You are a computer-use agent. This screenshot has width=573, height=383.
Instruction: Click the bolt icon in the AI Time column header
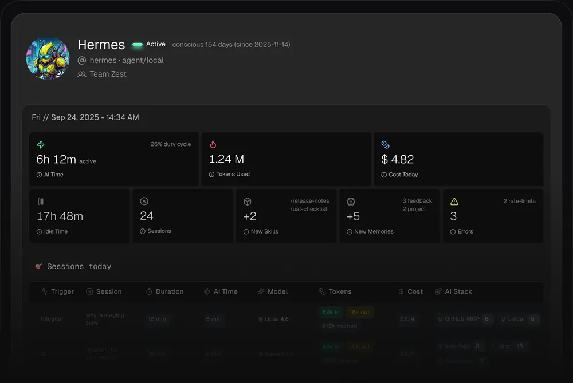[207, 291]
